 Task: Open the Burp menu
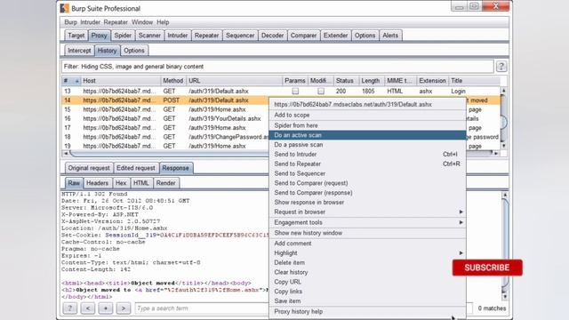(70, 22)
